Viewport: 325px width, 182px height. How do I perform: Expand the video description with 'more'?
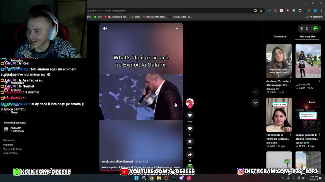[x=177, y=167]
